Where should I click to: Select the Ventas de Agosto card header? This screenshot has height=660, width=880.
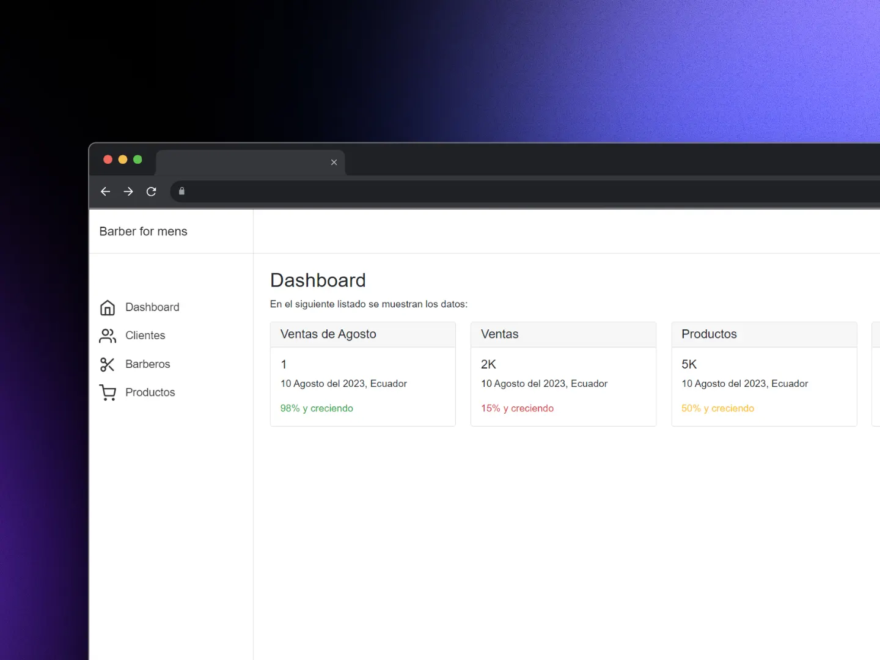pyautogui.click(x=362, y=334)
